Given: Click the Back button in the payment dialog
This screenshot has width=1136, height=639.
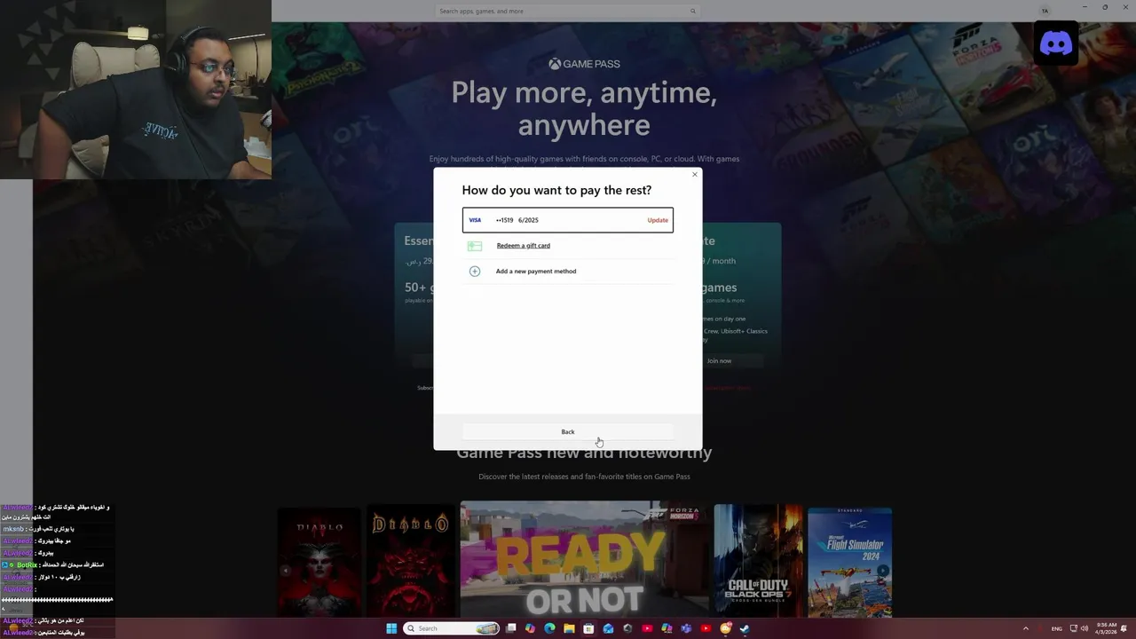Looking at the screenshot, I should point(567,432).
